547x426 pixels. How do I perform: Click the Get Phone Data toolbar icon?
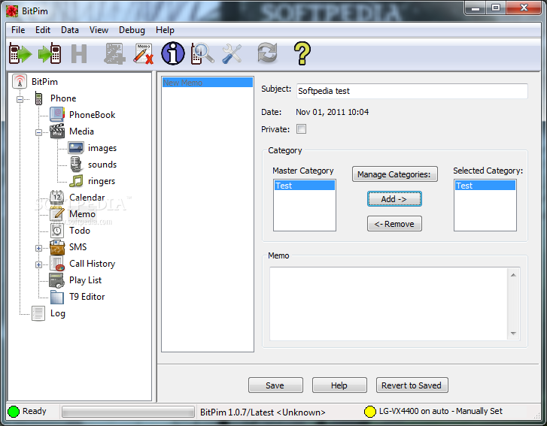[20, 53]
